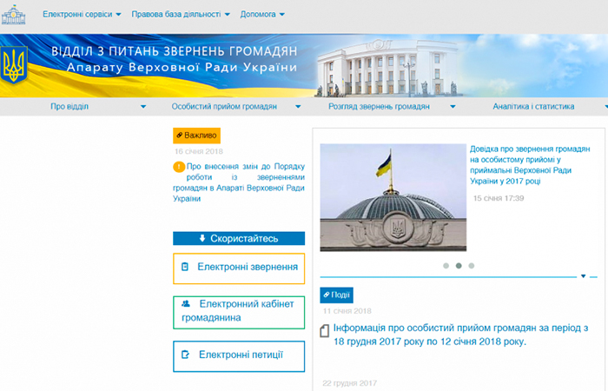The width and height of the screenshot is (608, 391).
Task: Click the edit icon beside Електронні петиції
Action: click(x=185, y=355)
